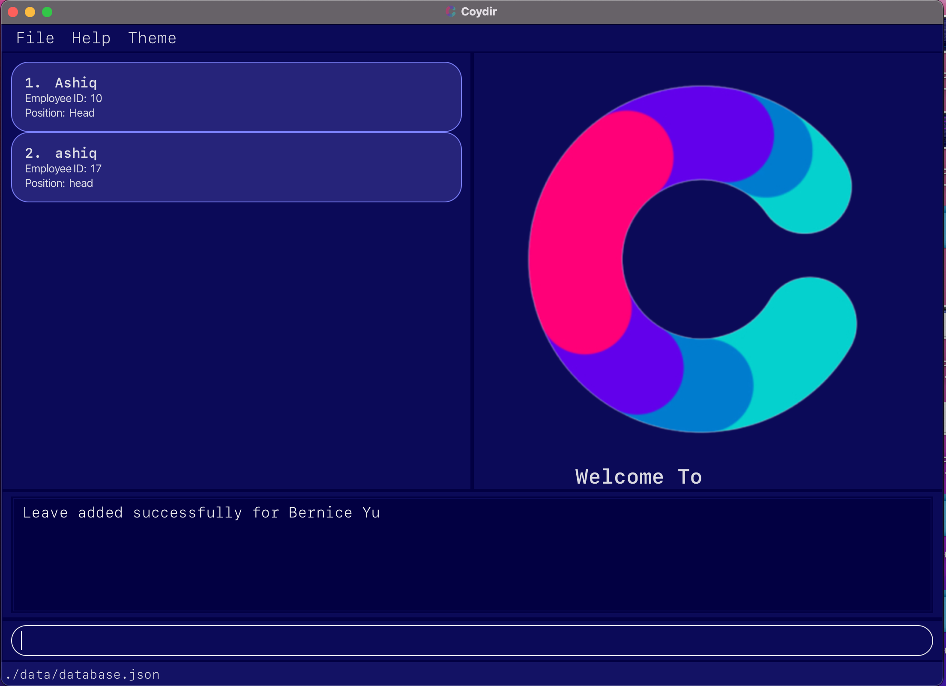Image resolution: width=946 pixels, height=686 pixels.
Task: Close the Coydir window with red button
Action: tap(13, 12)
